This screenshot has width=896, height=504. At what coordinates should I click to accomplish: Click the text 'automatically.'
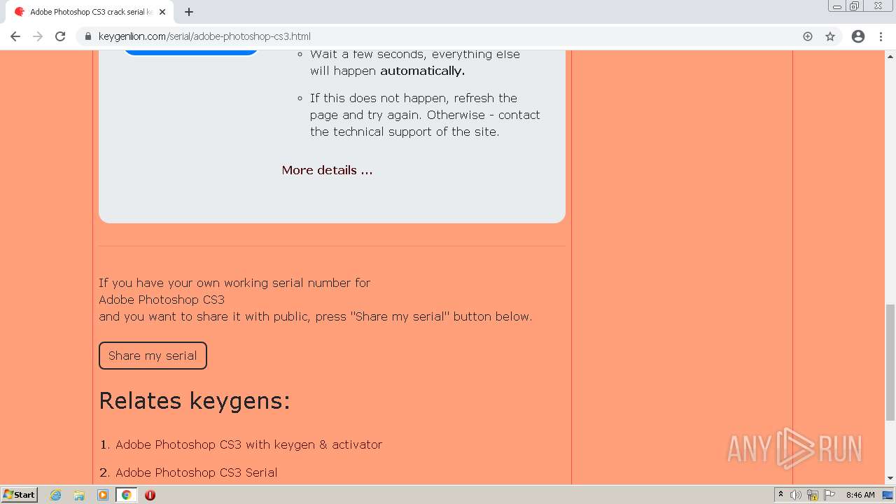(422, 71)
